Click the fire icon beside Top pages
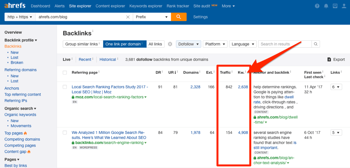This screenshot has width=350, height=168. pyautogui.click(x=25, y=133)
